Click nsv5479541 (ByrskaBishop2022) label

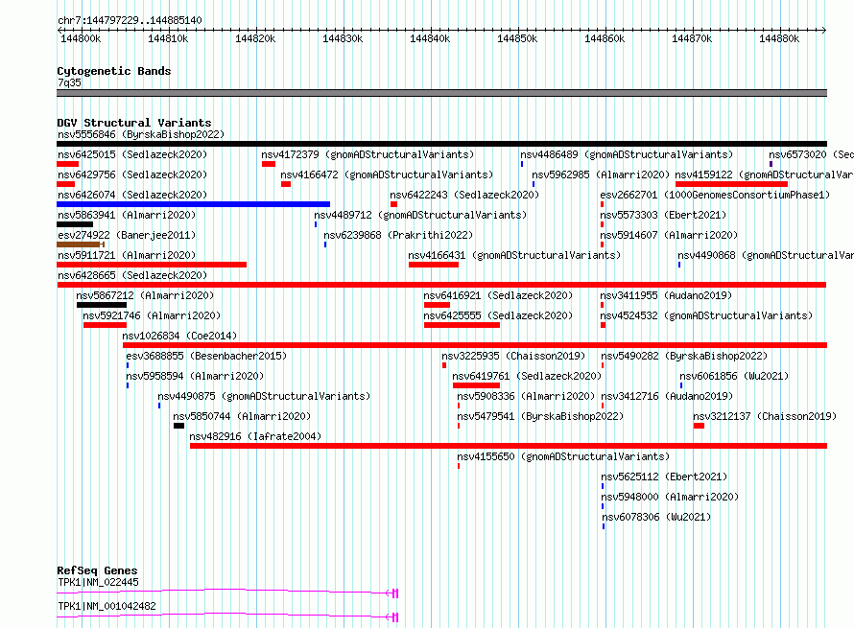(540, 416)
